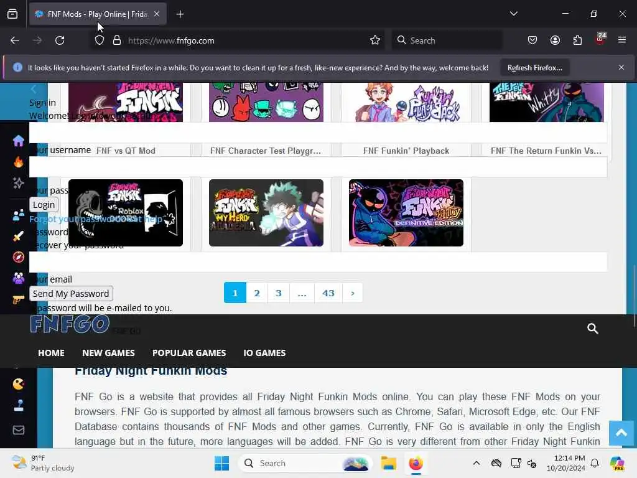Open the FNF Funkin' Playback thumbnail

(406, 102)
